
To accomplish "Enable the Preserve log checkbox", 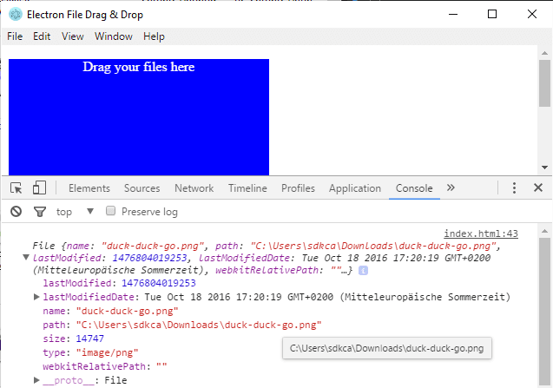I will click(110, 211).
